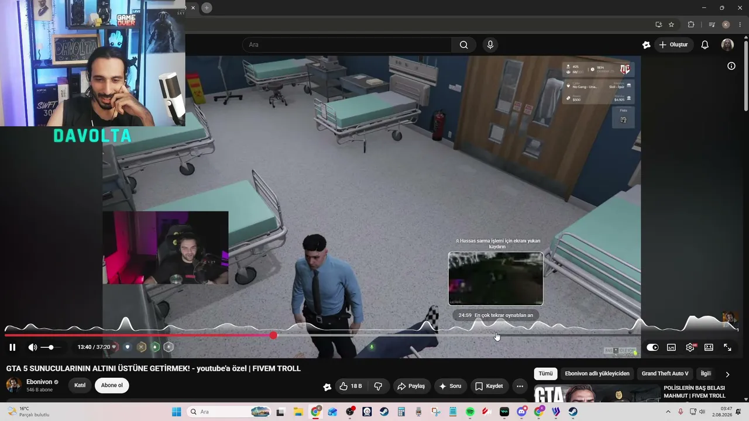Open a new Chrome tab

point(207,8)
